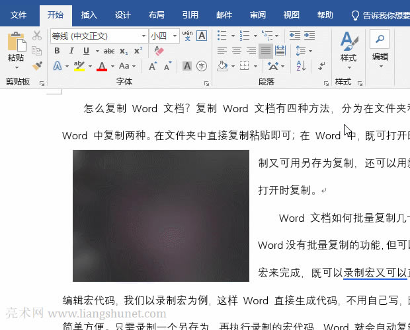Expand underline style dropdown arrow
Viewport: 410px width, 330px height.
pos(97,51)
